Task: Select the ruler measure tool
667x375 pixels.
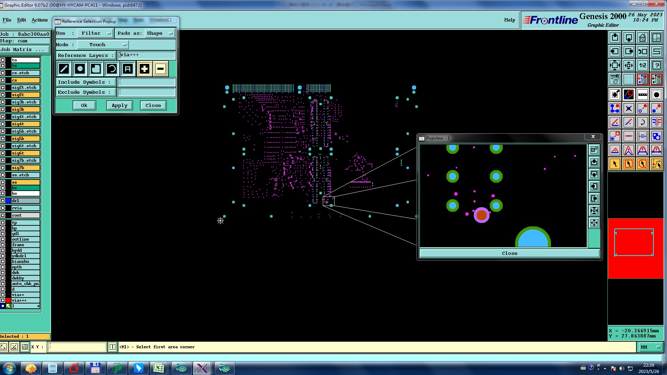Action: 642,94
